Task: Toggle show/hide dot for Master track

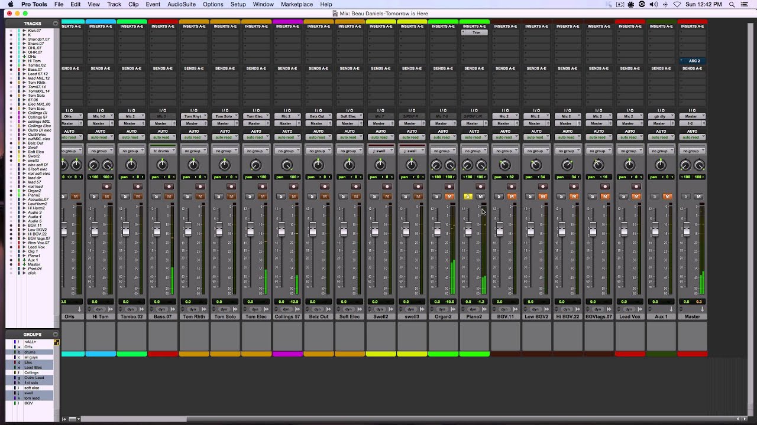Action: tap(11, 264)
